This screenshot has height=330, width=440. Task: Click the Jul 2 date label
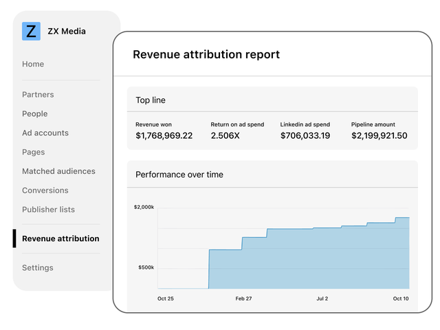click(322, 298)
